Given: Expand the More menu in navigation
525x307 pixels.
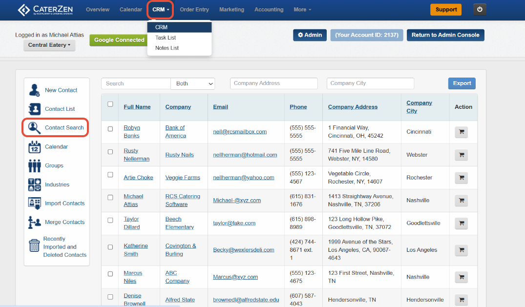Looking at the screenshot, I should coord(302,10).
